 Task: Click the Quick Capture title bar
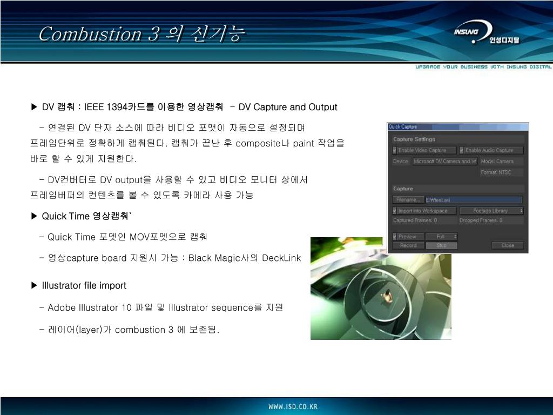pos(458,126)
